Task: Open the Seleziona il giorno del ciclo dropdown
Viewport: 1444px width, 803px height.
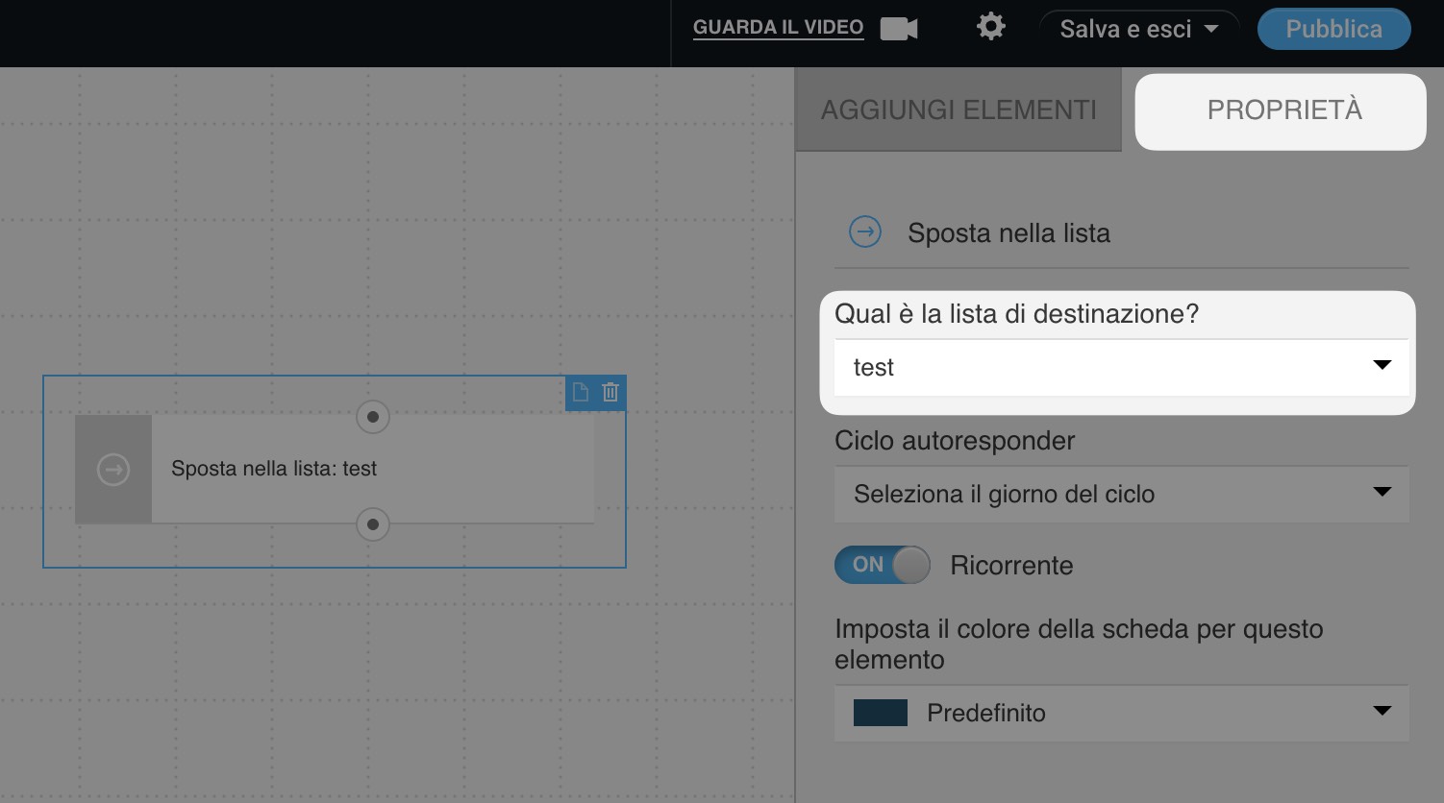Action: [1121, 494]
